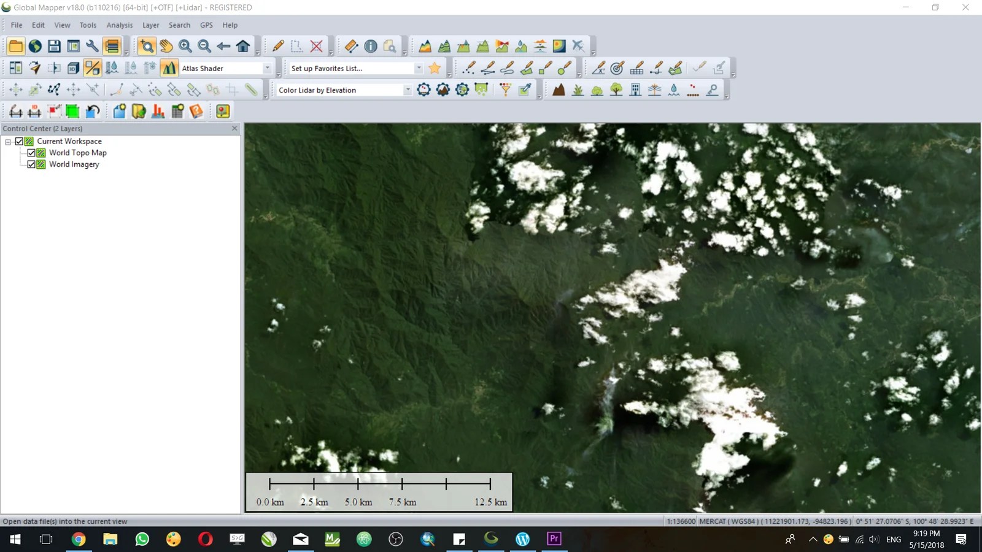Open the Color Lidar by Elevation dropdown
This screenshot has height=552, width=982.
click(407, 90)
